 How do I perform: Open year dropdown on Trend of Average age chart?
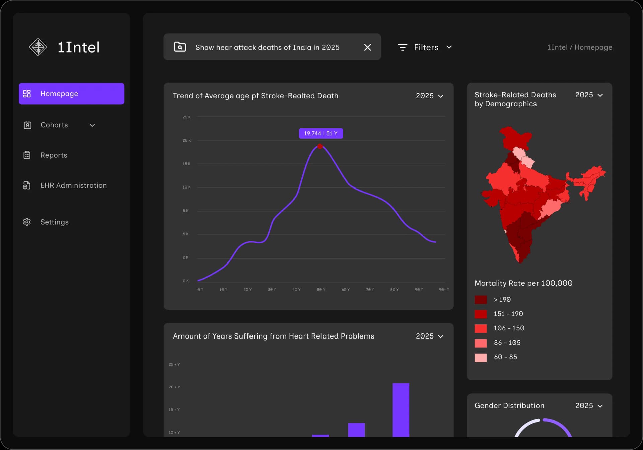(x=430, y=96)
